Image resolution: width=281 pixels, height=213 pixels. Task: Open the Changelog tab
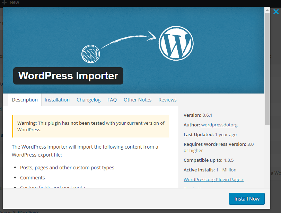89,100
